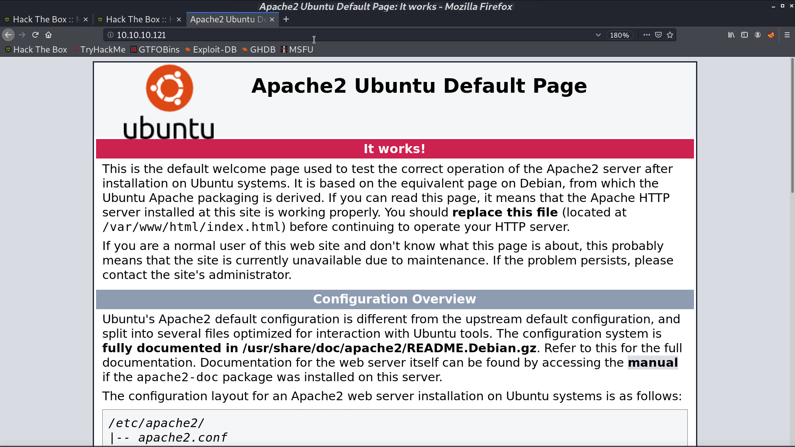The image size is (795, 447).
Task: Close the first Hack The Box tab
Action: (86, 19)
